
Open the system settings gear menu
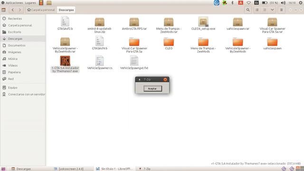(x=301, y=3)
